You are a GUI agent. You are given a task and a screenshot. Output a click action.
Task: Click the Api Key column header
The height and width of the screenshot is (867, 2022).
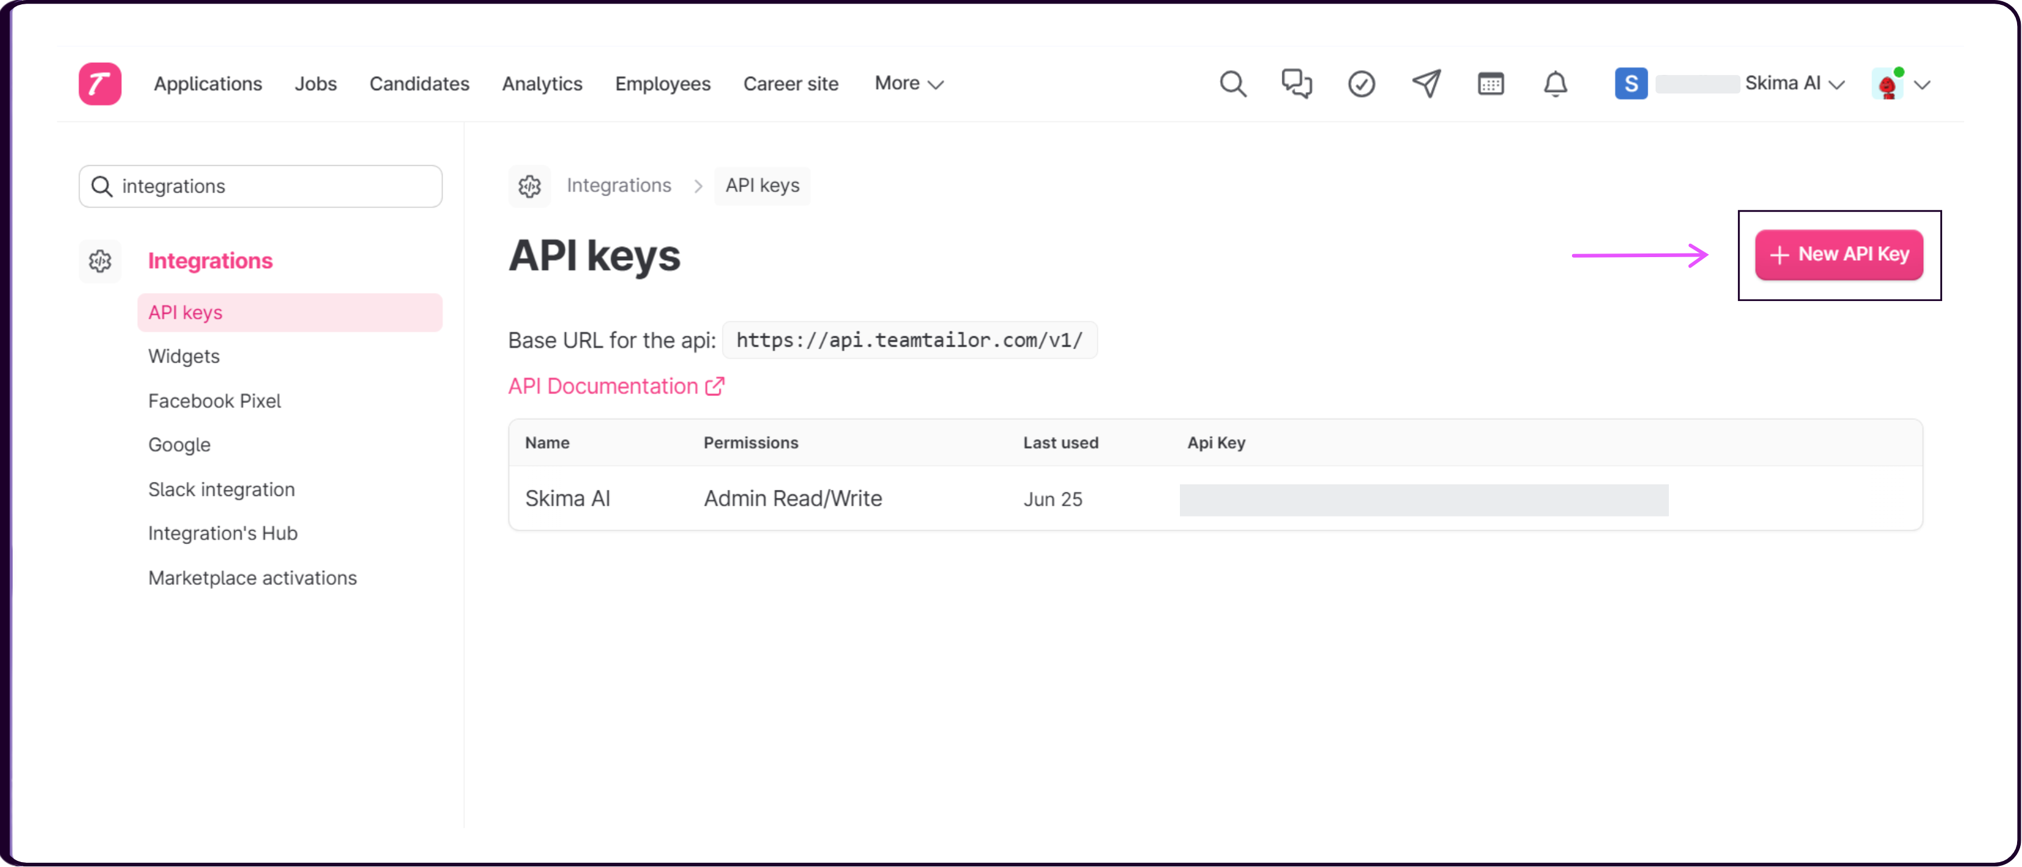click(x=1216, y=442)
